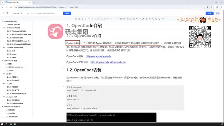Star the OpenCode工具 note as favorite
The image size is (224, 126).
point(28,13)
